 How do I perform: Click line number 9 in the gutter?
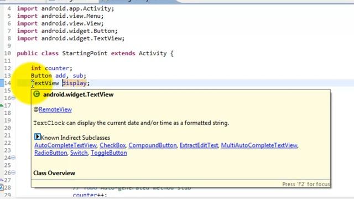[x=9, y=46]
